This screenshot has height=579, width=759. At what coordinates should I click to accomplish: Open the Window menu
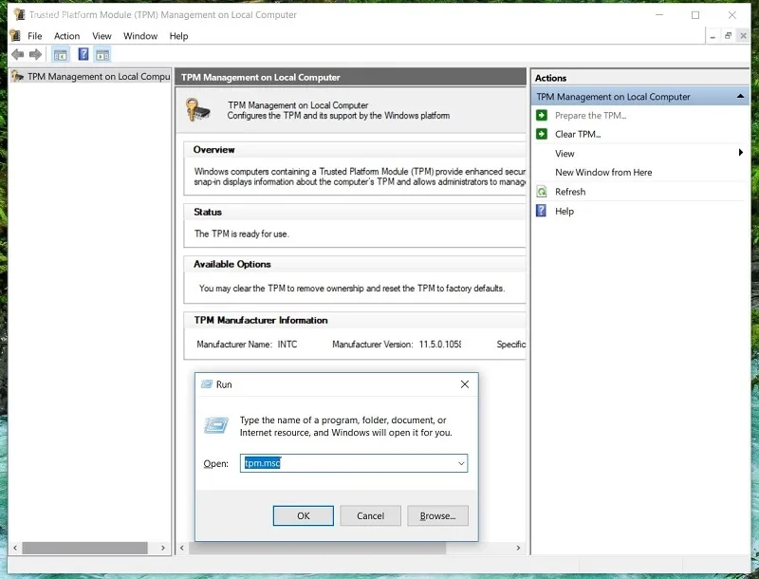(140, 36)
